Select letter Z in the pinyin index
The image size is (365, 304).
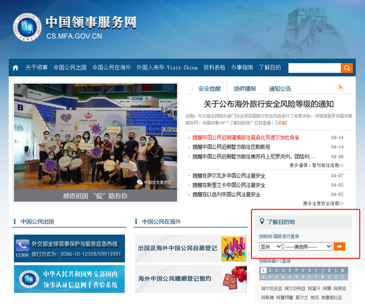[343, 277]
